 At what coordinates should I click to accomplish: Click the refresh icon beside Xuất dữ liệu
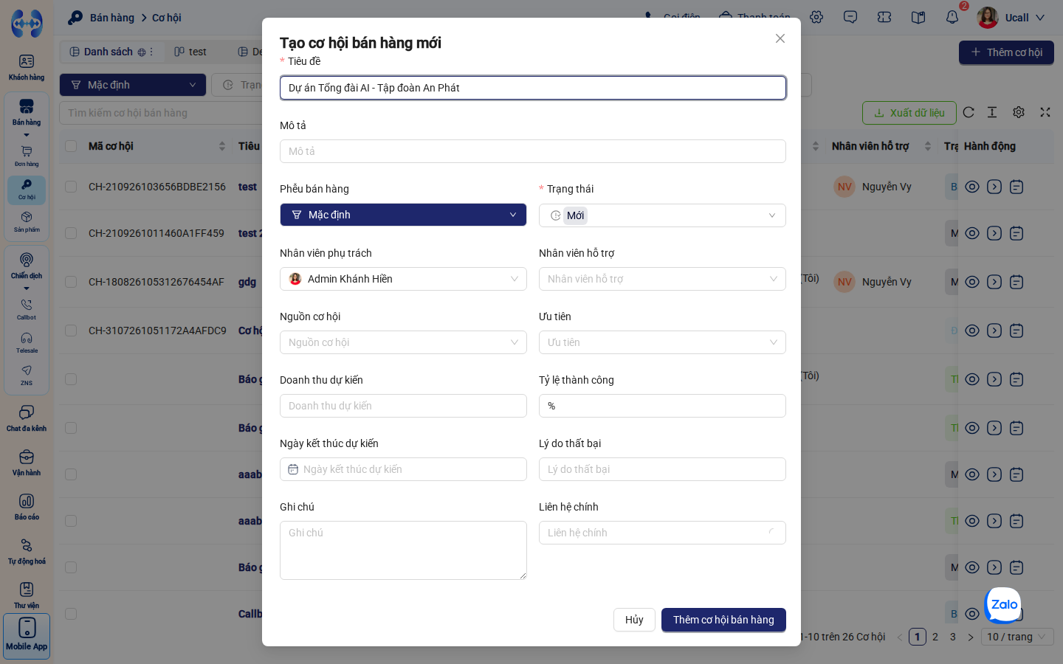point(969,112)
